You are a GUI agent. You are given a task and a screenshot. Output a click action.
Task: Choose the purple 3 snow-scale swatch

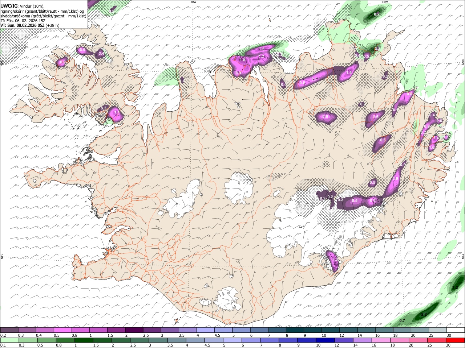point(170,330)
